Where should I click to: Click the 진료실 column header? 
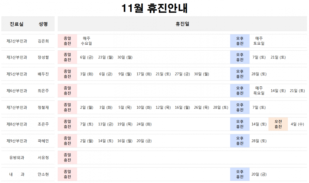pyautogui.click(x=17, y=24)
